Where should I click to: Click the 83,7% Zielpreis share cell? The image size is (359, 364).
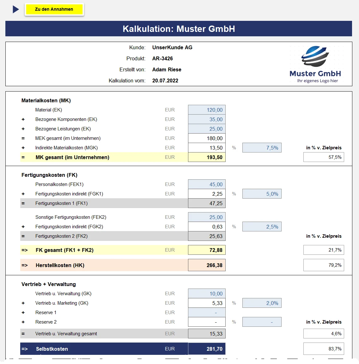tap(324, 349)
